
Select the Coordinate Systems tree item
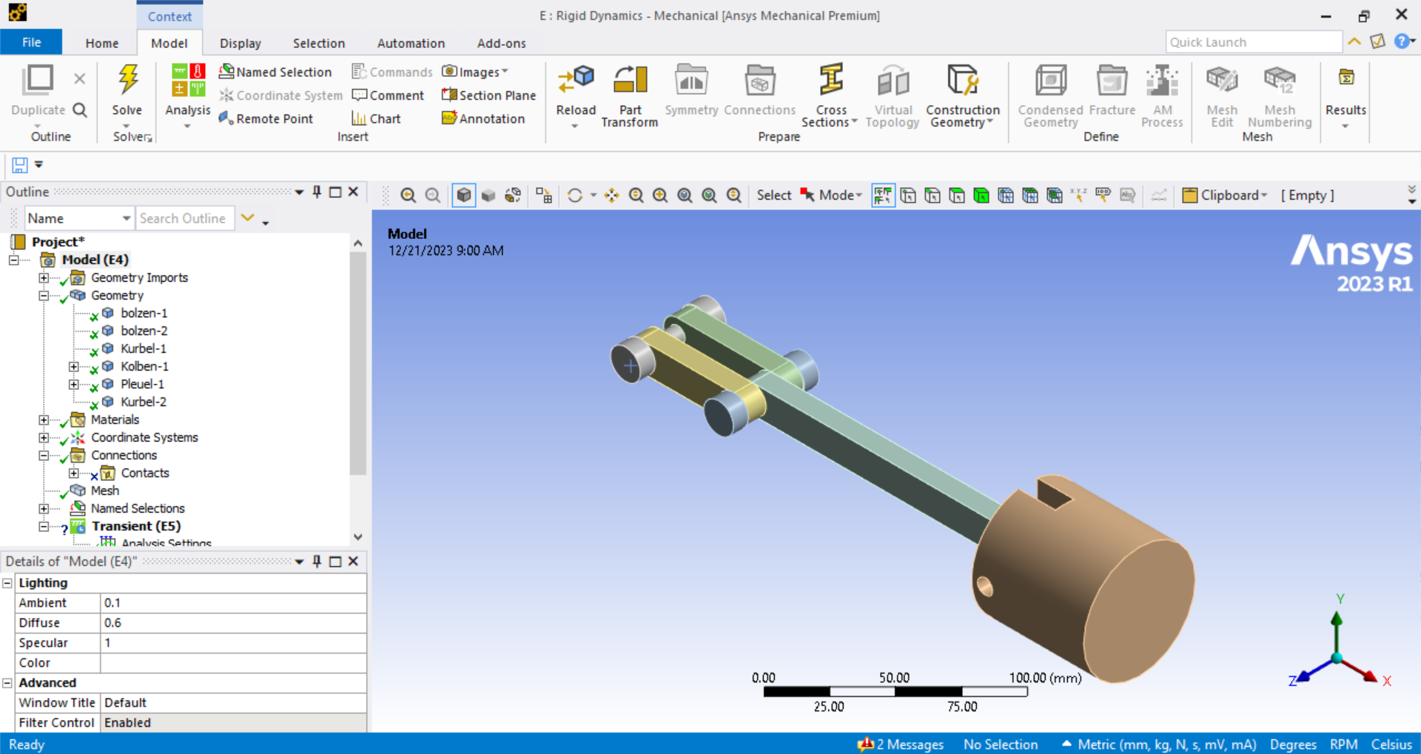coord(144,437)
